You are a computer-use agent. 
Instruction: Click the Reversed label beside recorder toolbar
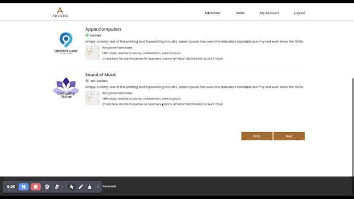coord(109,187)
